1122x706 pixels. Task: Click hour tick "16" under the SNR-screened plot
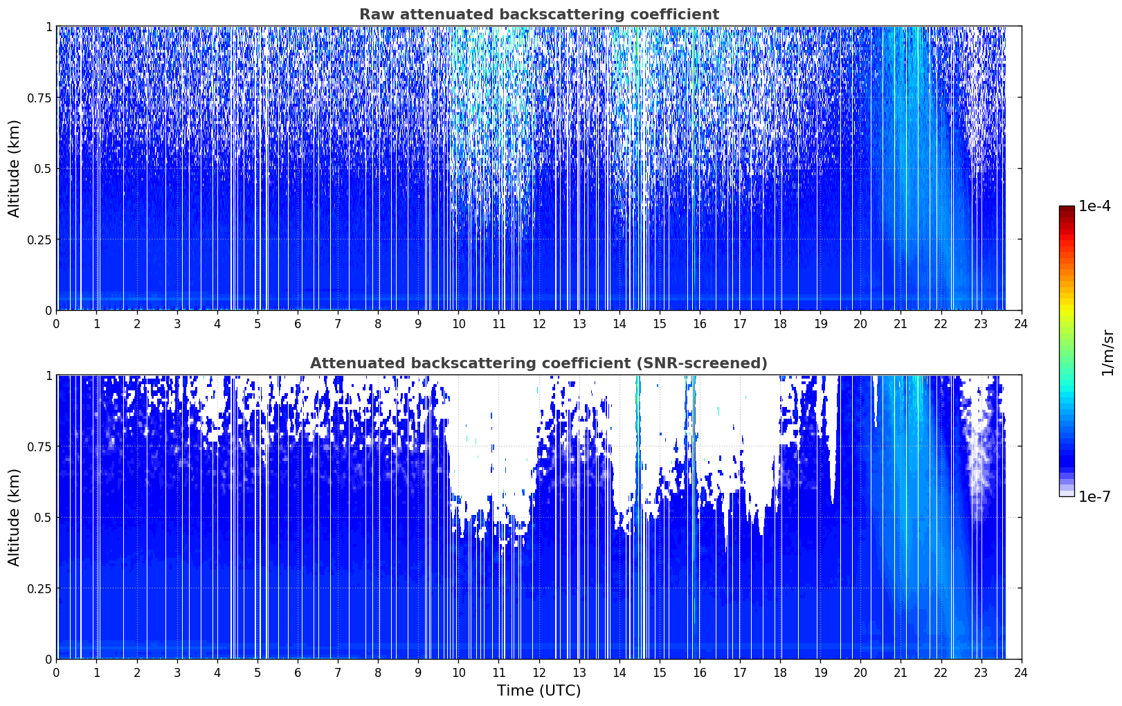click(x=700, y=672)
